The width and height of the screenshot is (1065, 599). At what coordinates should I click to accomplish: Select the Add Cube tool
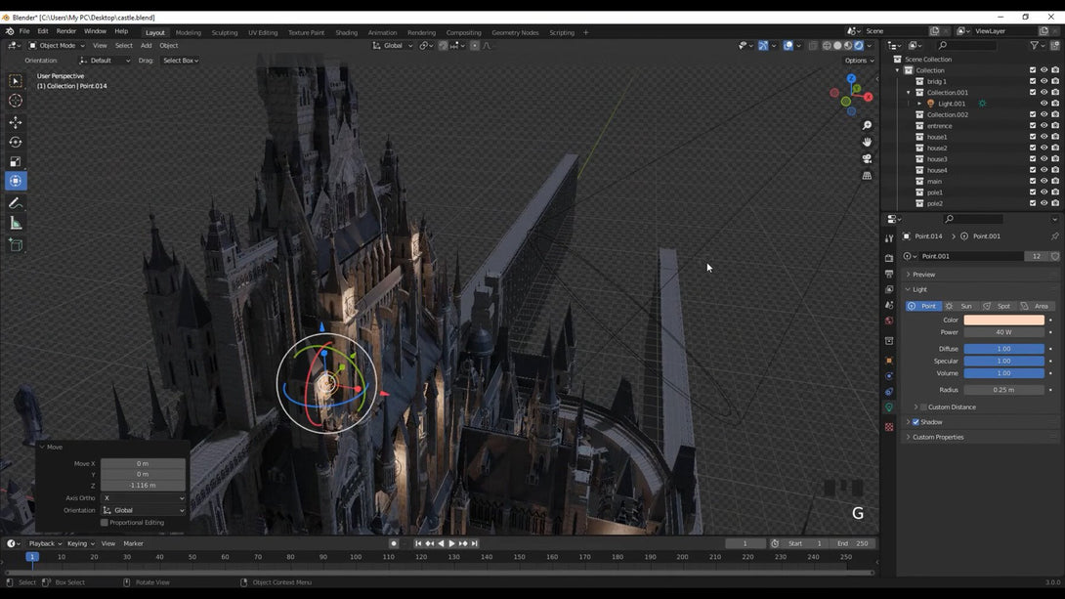pos(15,244)
